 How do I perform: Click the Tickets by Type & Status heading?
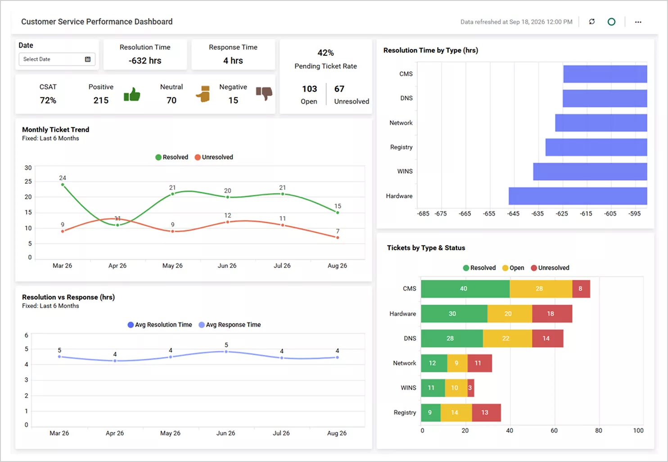426,248
